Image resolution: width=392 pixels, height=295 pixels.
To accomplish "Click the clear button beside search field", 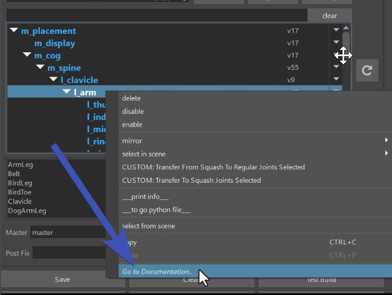I will click(x=329, y=16).
